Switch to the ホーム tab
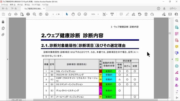This screenshot has height=101, width=180. pos(5,8)
